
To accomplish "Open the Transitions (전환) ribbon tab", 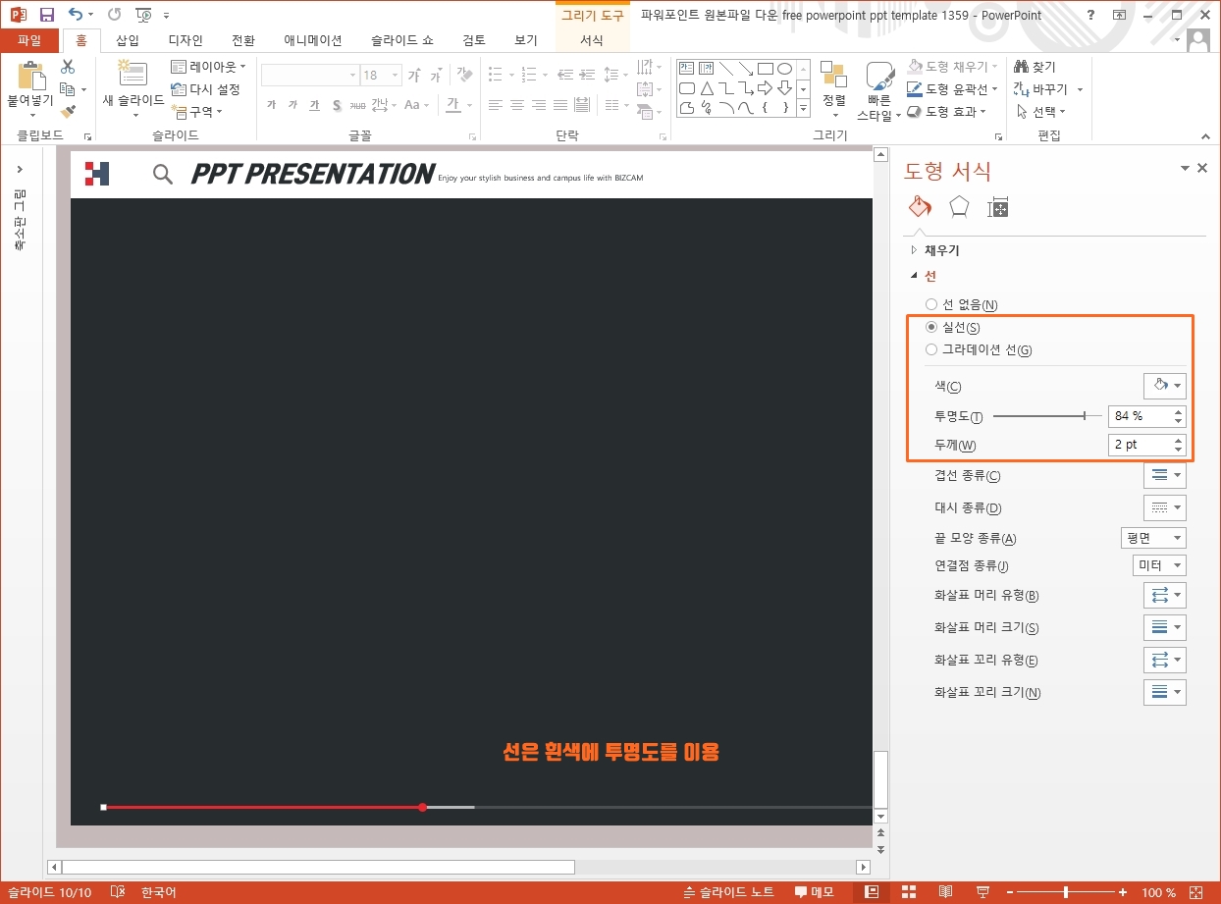I will point(242,40).
